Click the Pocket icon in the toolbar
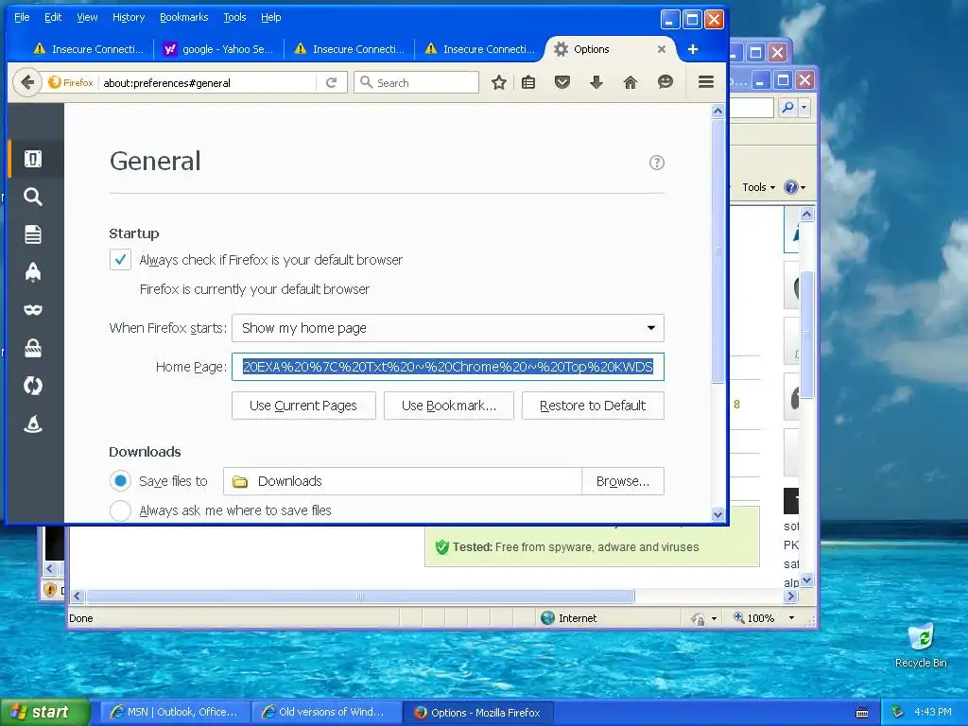 (x=562, y=83)
